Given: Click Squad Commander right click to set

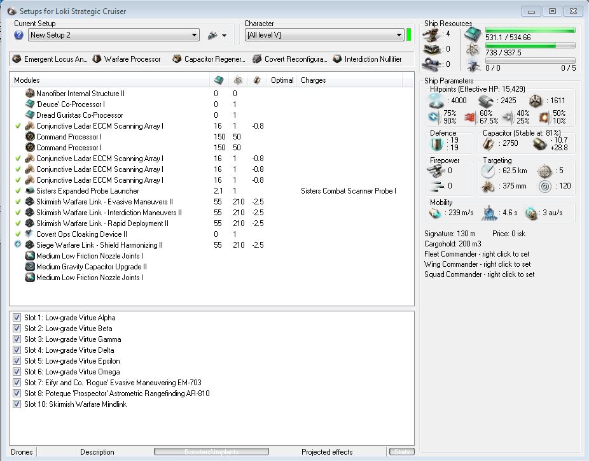Looking at the screenshot, I should [479, 274].
